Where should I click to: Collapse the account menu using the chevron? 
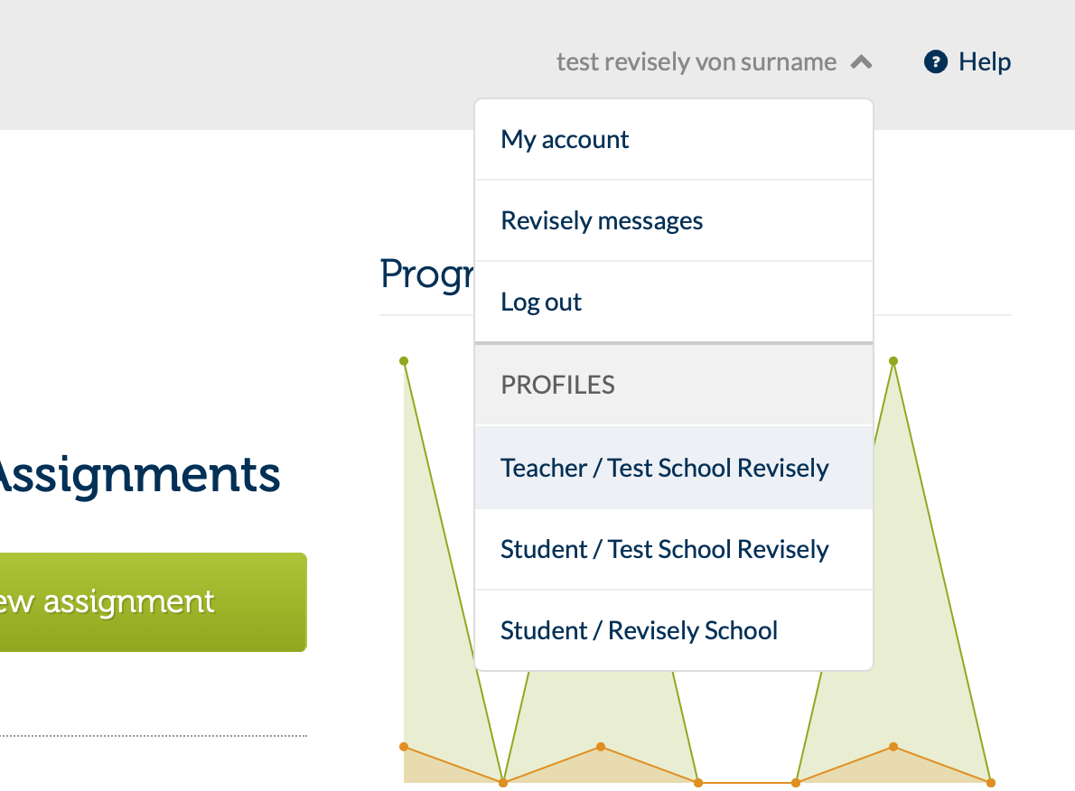pos(863,61)
